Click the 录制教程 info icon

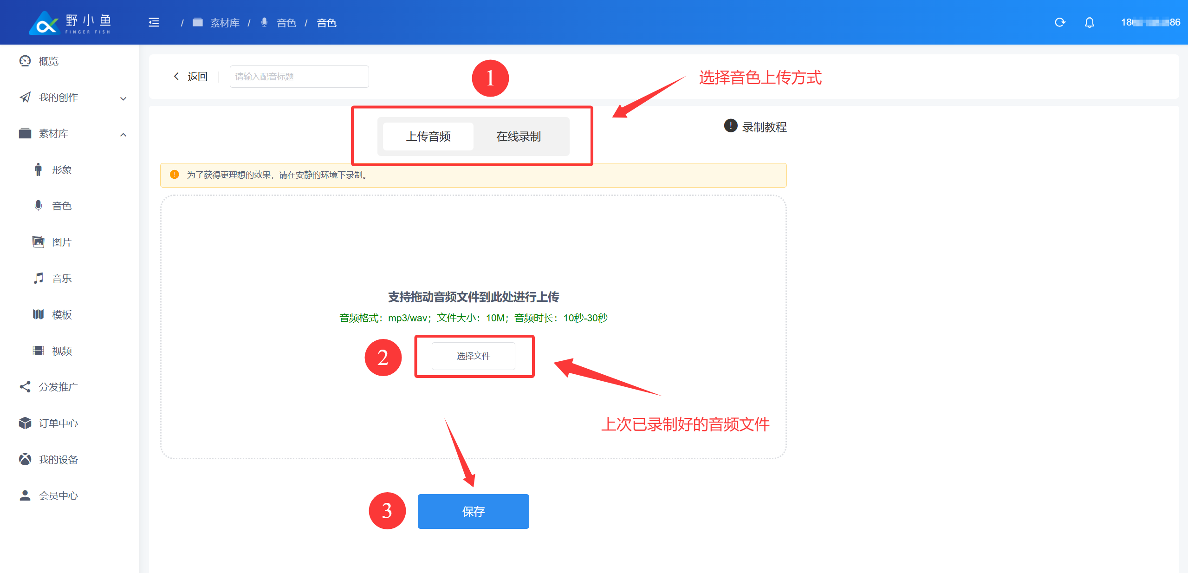coord(730,126)
